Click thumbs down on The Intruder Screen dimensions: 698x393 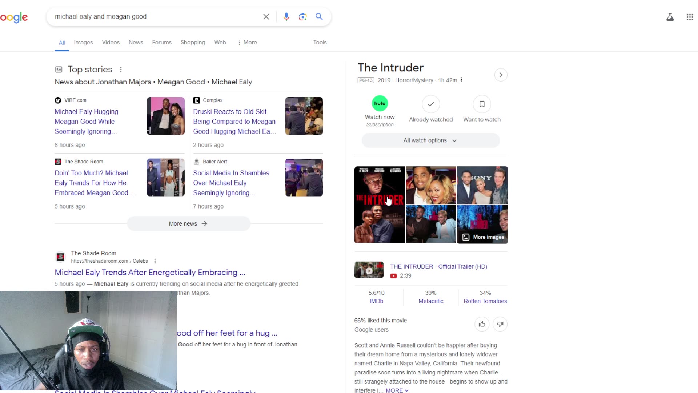500,324
